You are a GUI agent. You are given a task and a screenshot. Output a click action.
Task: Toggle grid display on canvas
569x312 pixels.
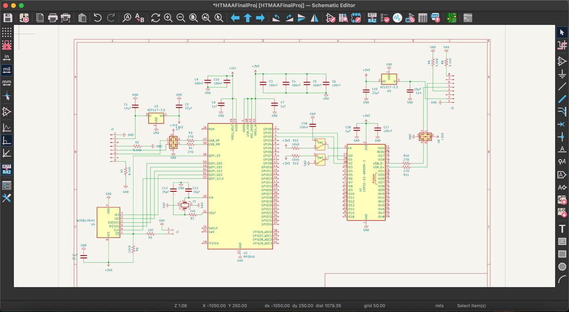pos(7,32)
